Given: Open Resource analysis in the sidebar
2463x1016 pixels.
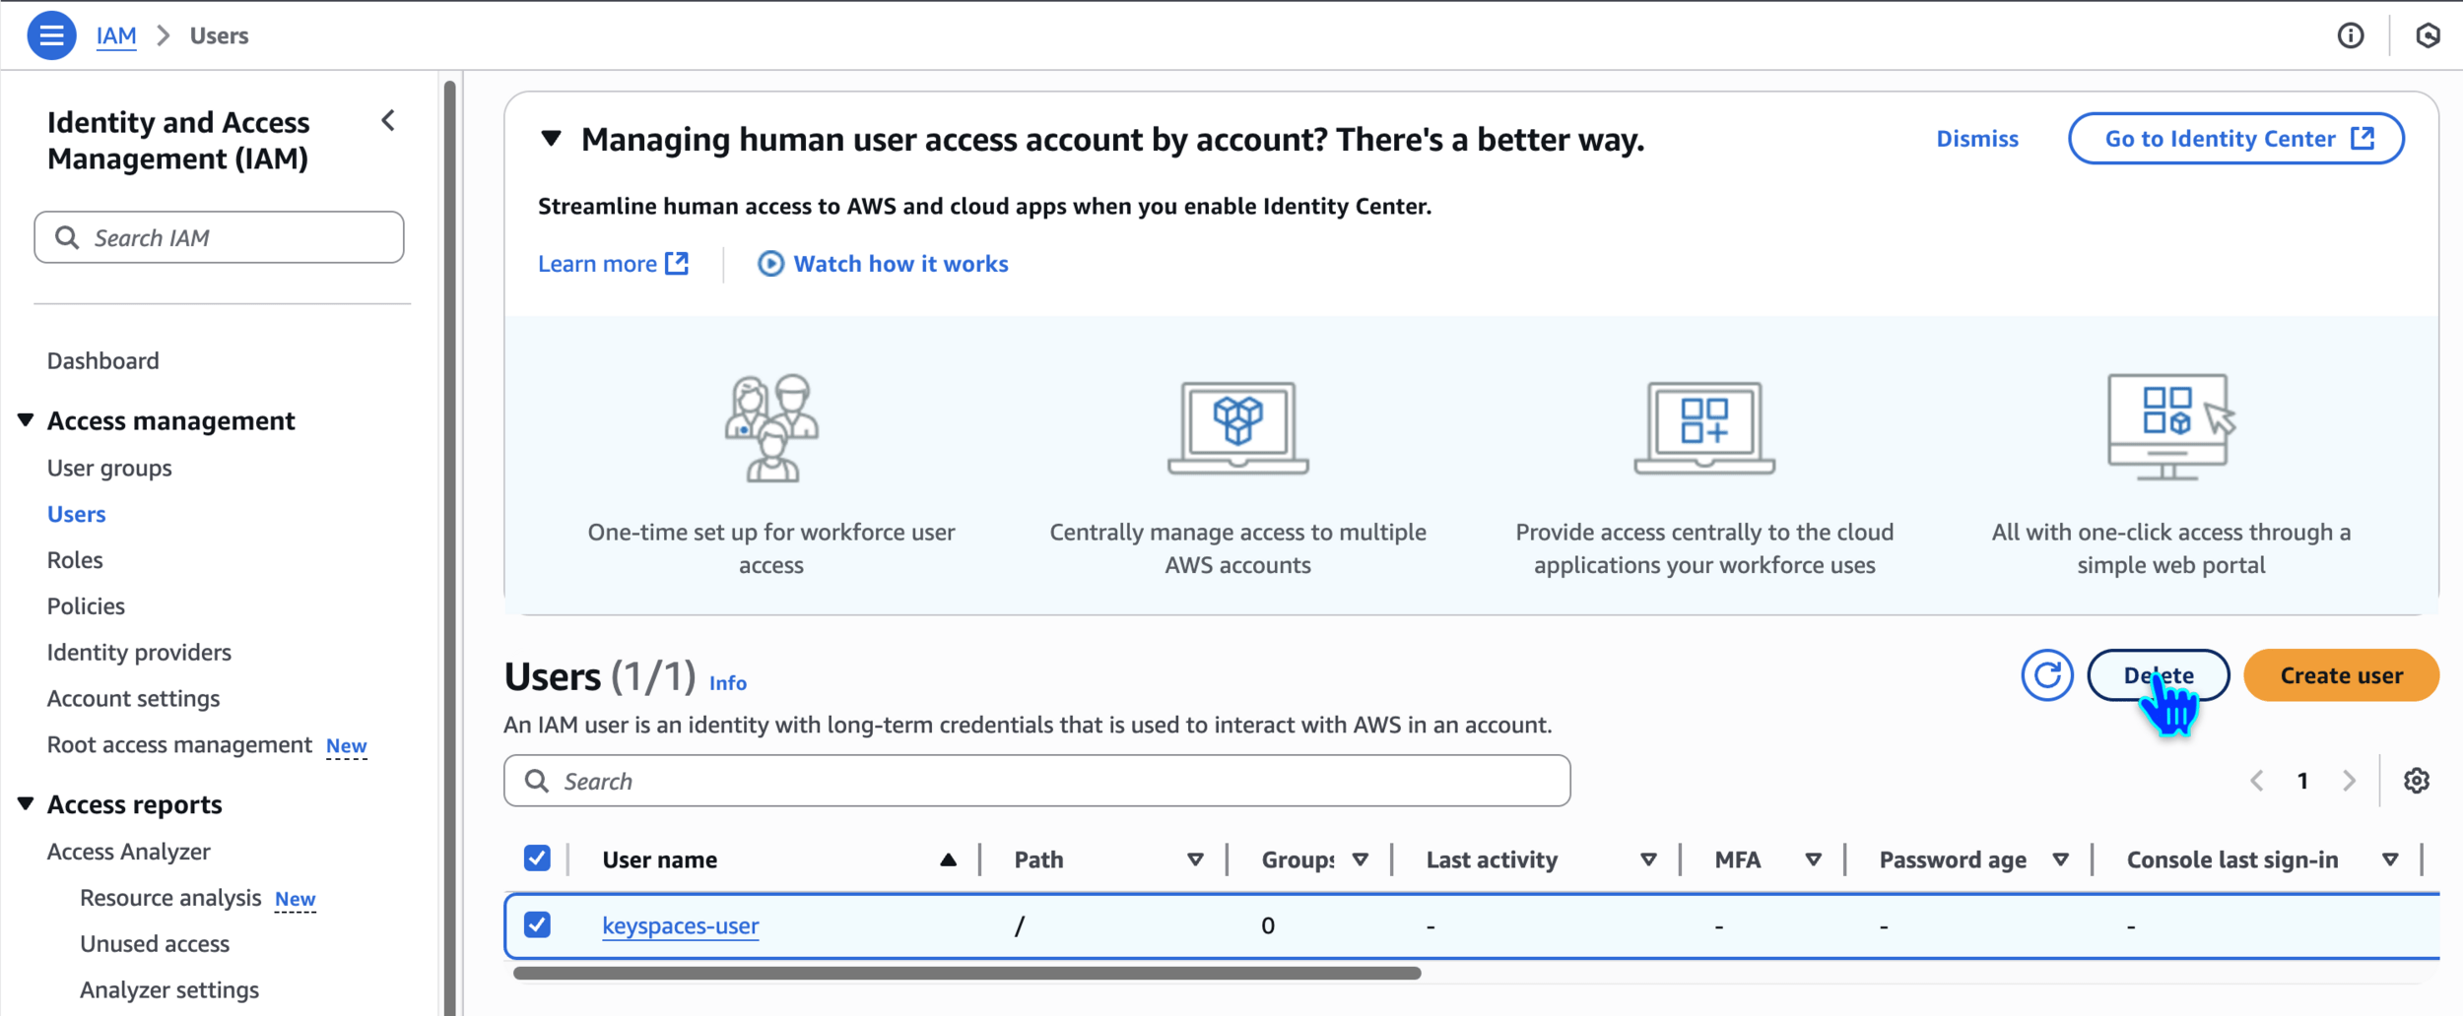Looking at the screenshot, I should click(x=170, y=898).
